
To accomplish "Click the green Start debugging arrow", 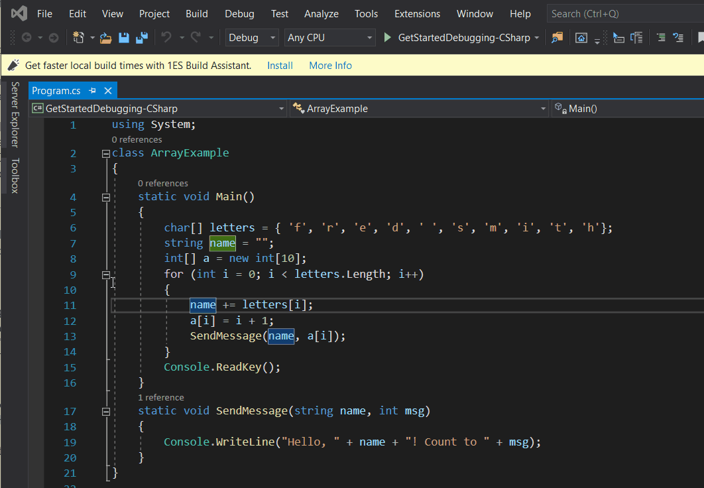I will [388, 38].
